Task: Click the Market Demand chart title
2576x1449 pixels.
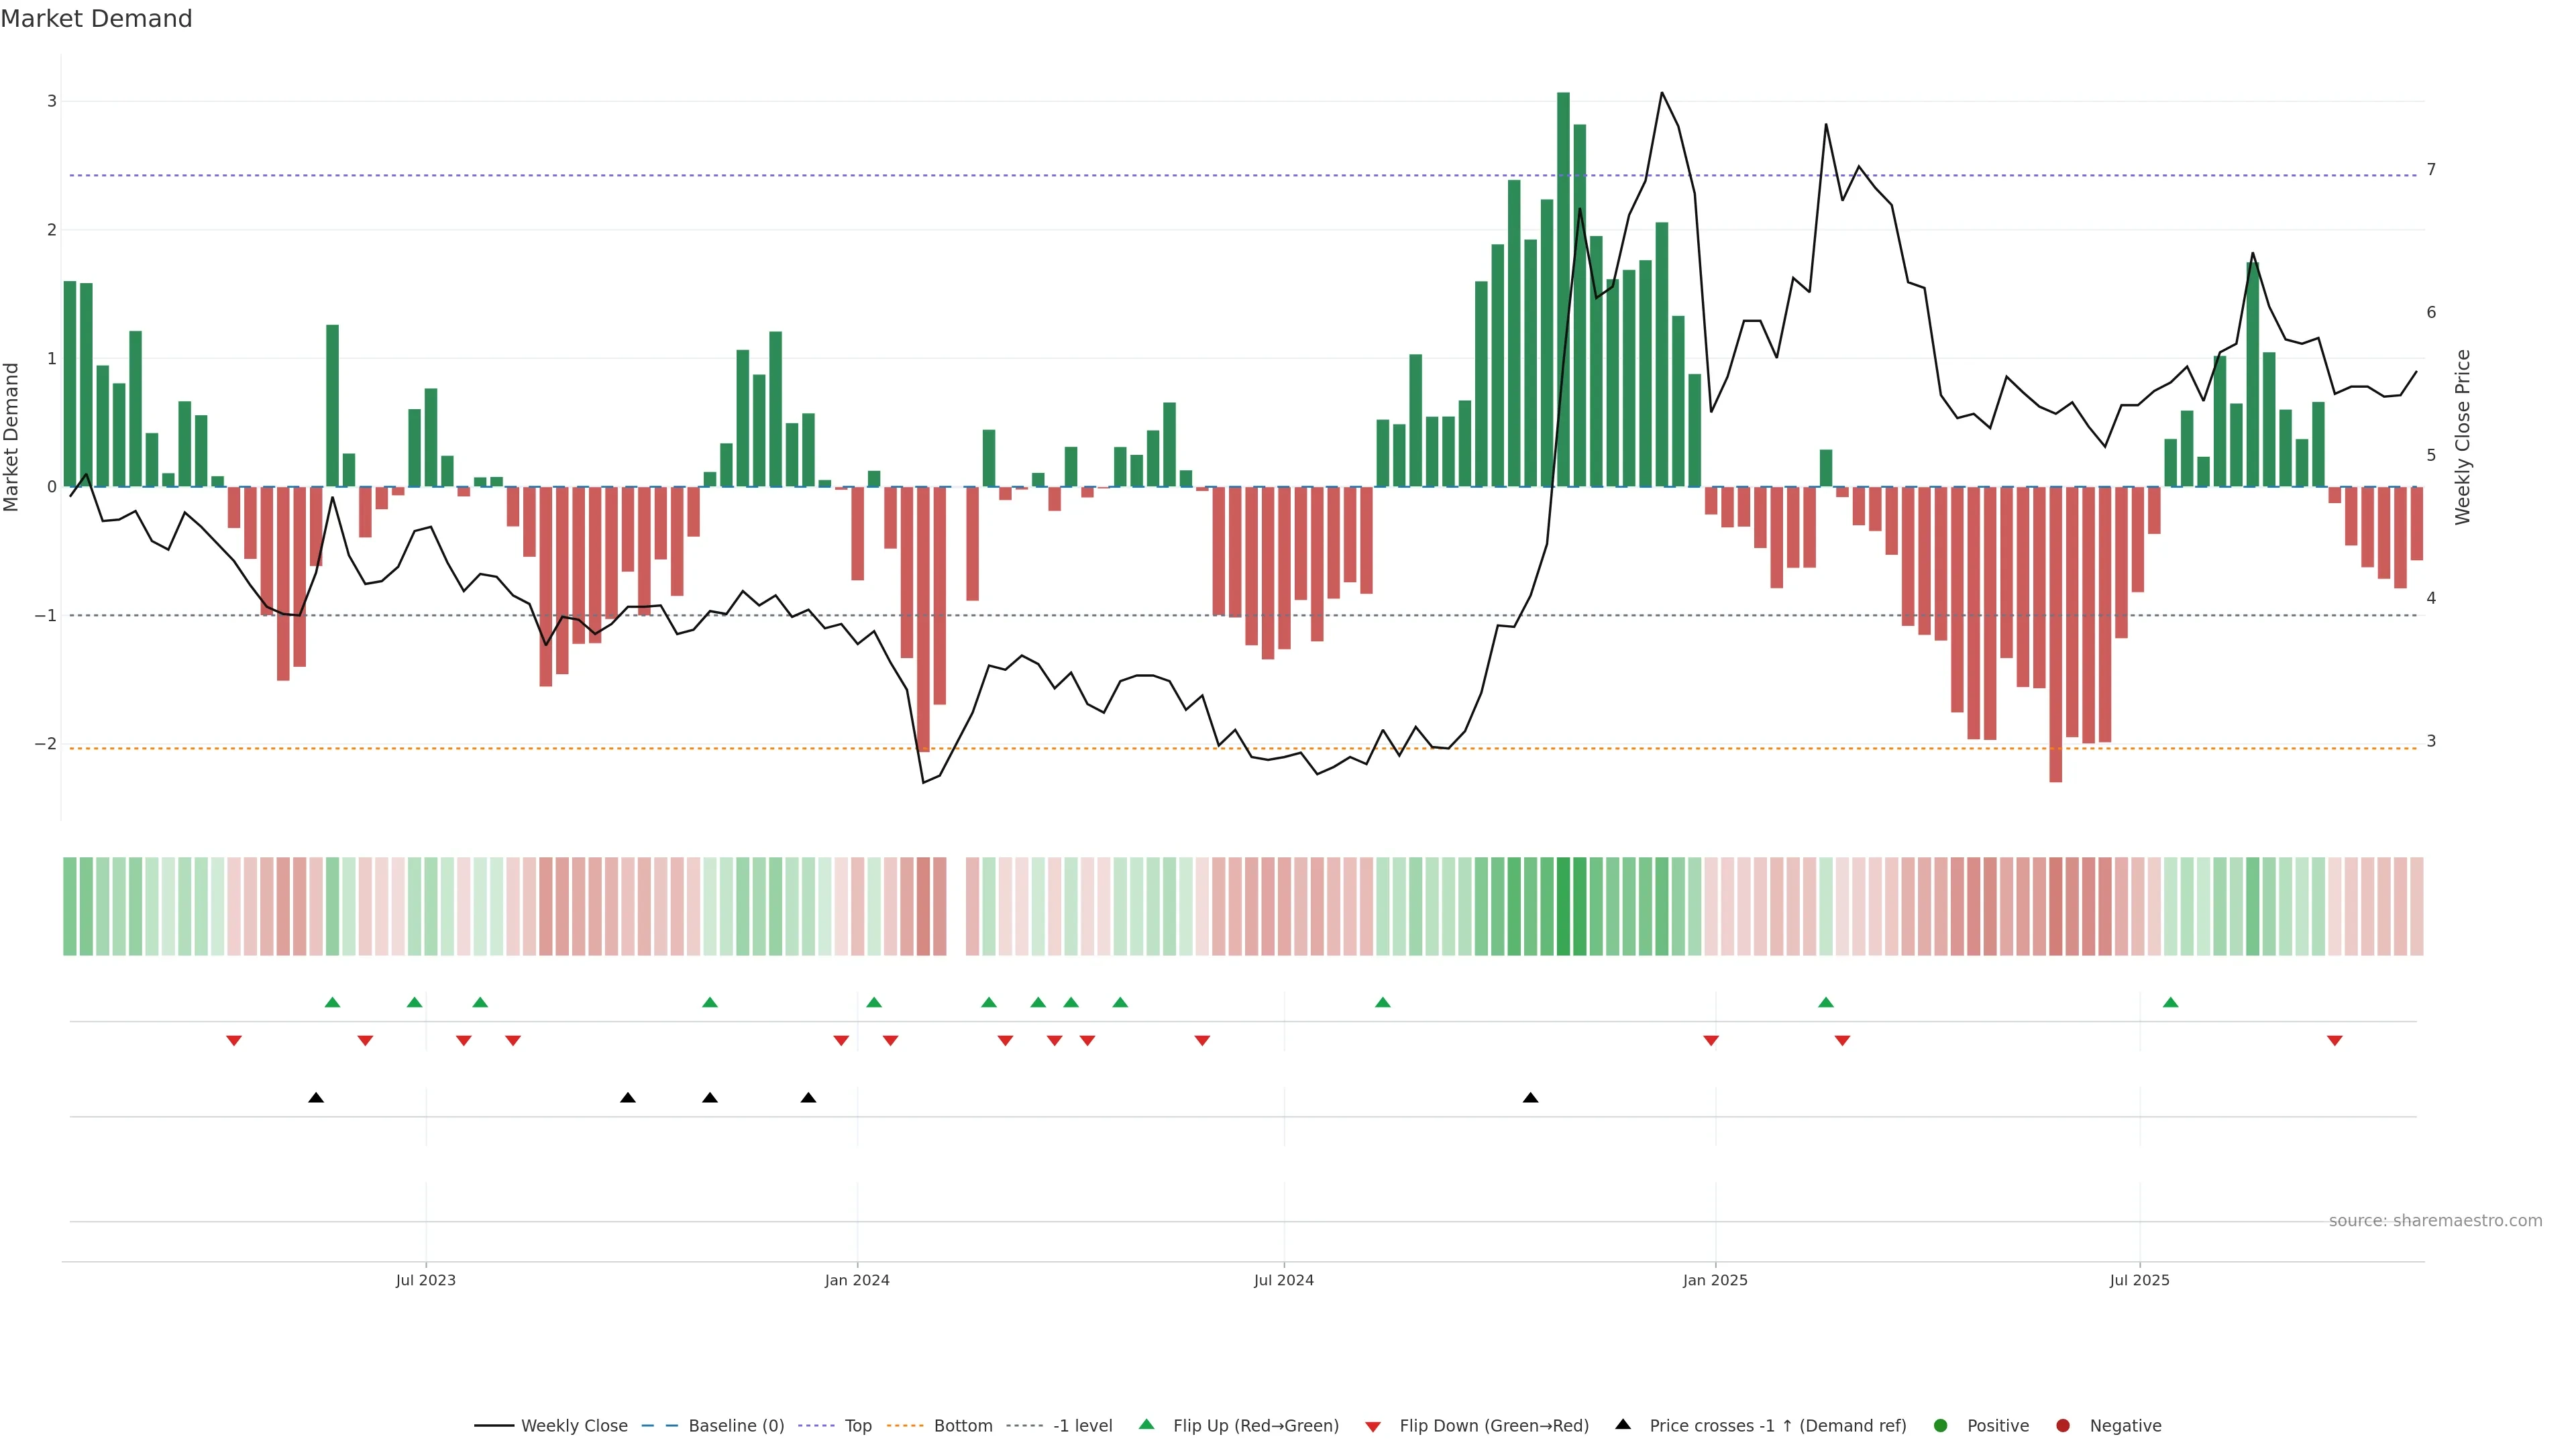Action: (96, 19)
